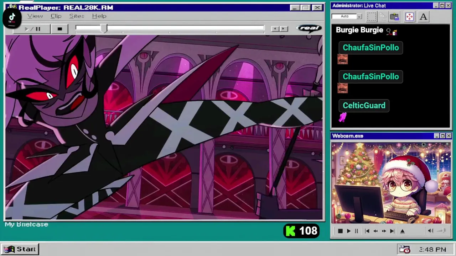Open the View menu in RealPlayer

coord(35,16)
